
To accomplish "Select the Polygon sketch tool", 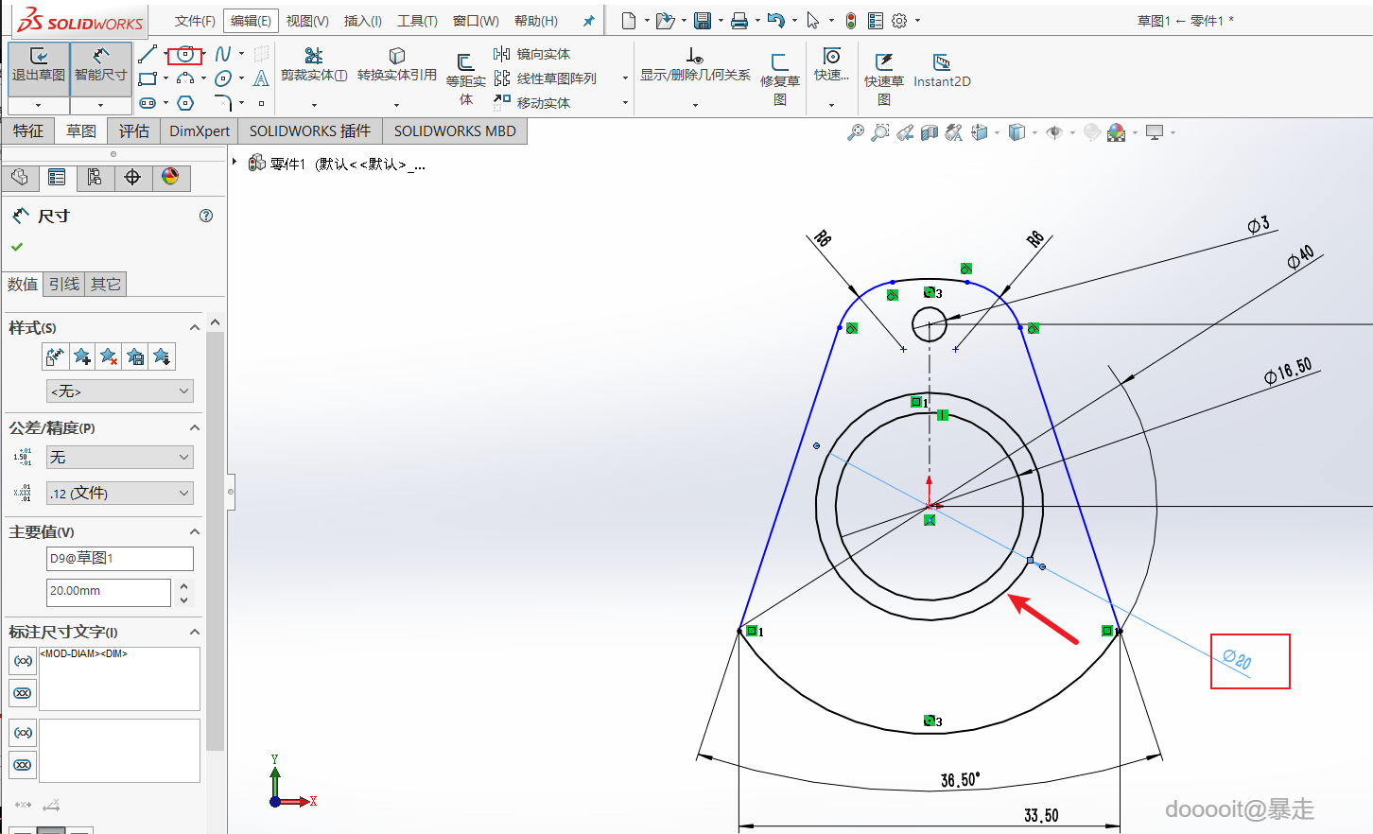I will point(185,103).
